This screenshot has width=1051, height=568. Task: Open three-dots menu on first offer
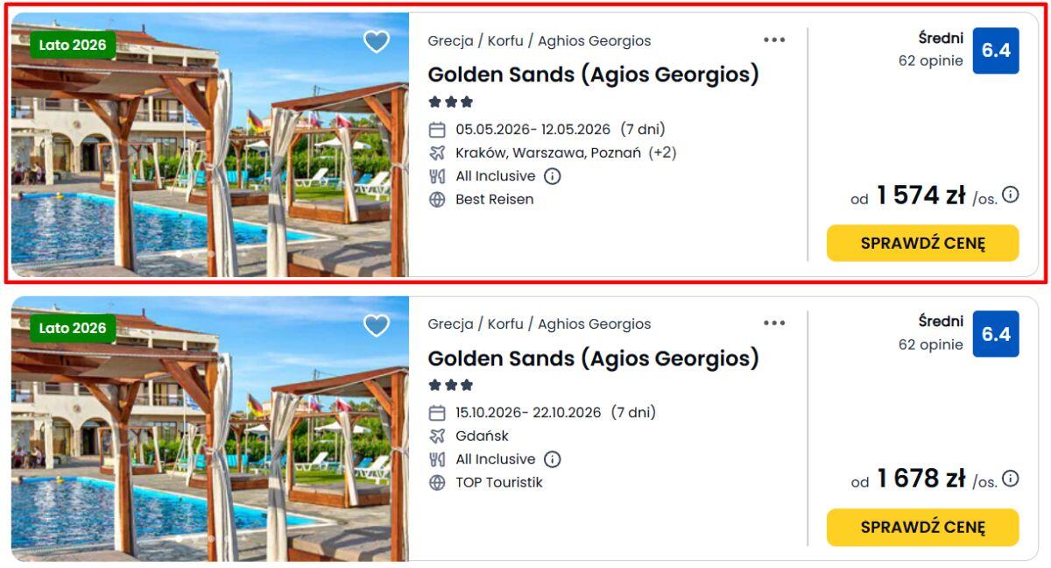[774, 39]
